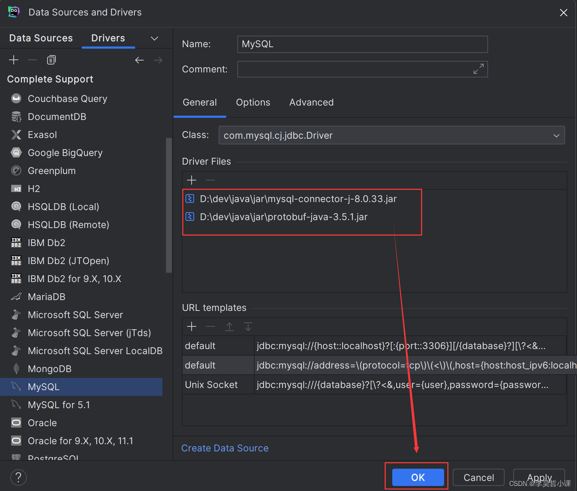Select IBM Db2 driver

[x=81, y=242]
